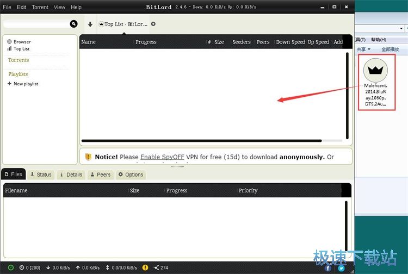Click inside the search input field
This screenshot has width=408, height=274.
pos(36,24)
